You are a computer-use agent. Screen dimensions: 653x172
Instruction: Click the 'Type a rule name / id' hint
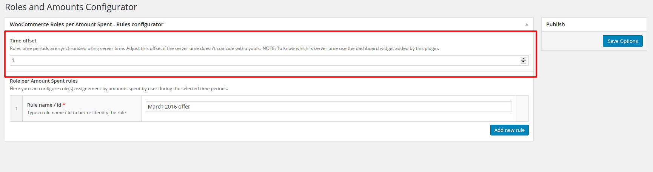click(76, 113)
